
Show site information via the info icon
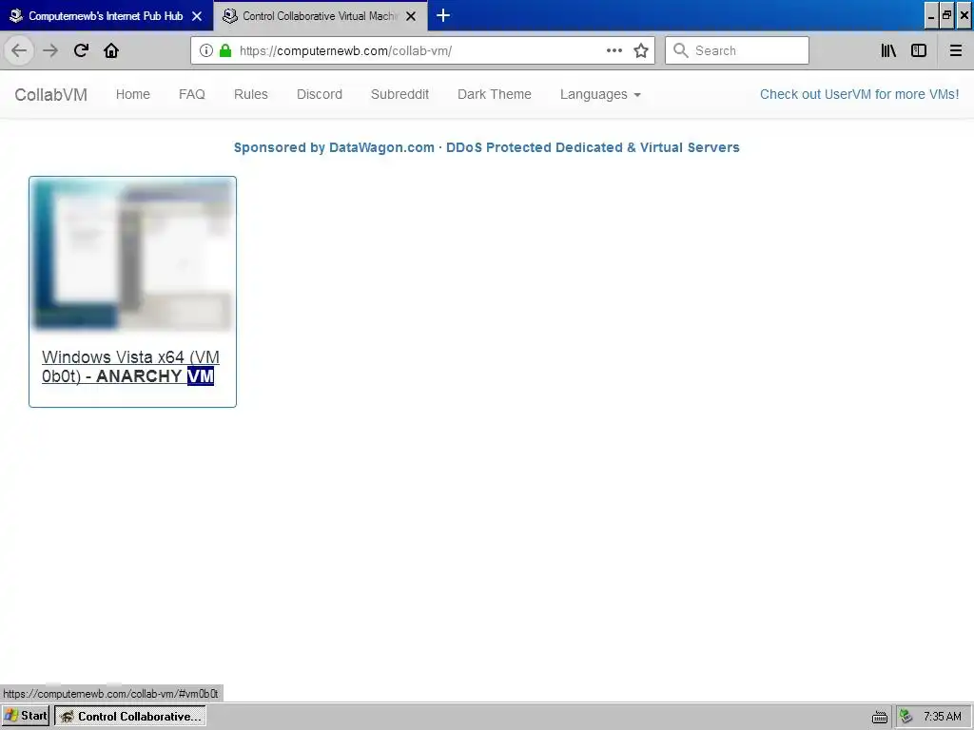206,50
